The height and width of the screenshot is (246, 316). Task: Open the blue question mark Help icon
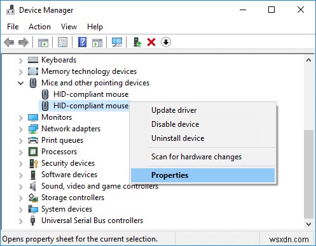tap(82, 42)
